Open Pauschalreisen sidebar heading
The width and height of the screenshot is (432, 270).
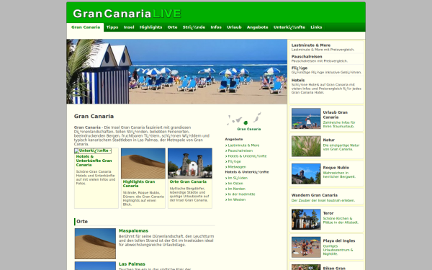pyautogui.click(x=307, y=56)
